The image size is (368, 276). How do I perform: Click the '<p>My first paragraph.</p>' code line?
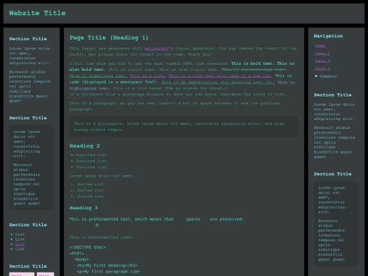(x=108, y=272)
